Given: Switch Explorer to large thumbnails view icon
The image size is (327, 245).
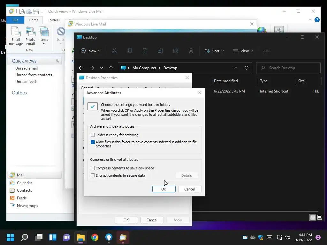Looking at the screenshot, I should pyautogui.click(x=320, y=218).
